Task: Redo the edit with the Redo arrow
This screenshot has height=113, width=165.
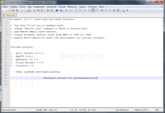Action: pyautogui.click(x=52, y=10)
